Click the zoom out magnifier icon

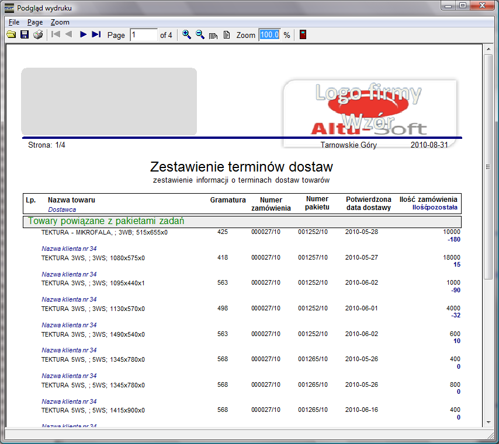[200, 35]
